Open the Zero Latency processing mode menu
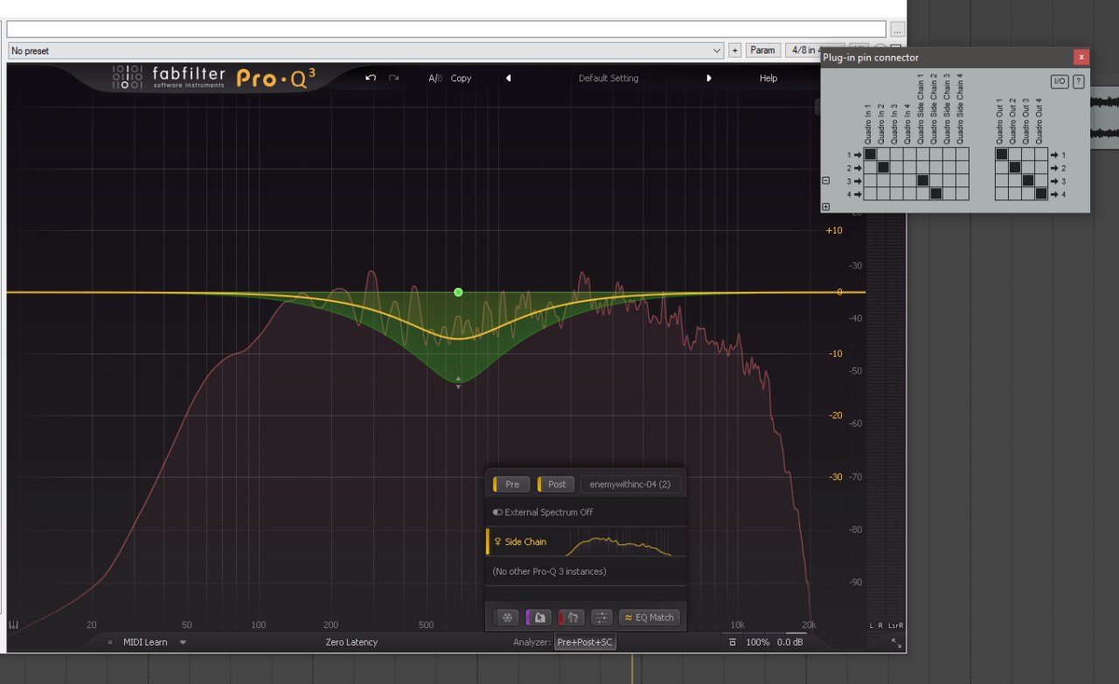 click(351, 642)
